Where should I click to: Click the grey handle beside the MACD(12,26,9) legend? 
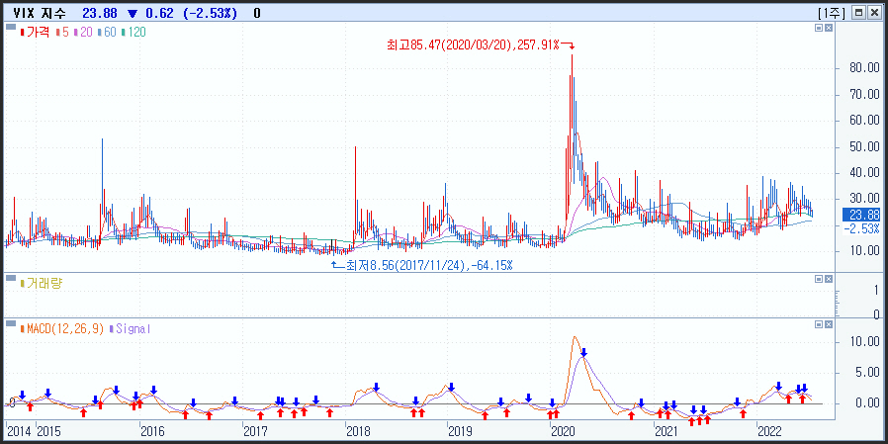click(10, 323)
